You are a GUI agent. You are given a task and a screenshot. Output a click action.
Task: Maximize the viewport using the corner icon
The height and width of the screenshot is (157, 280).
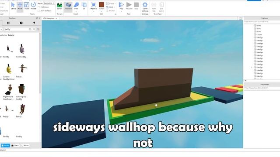240,18
